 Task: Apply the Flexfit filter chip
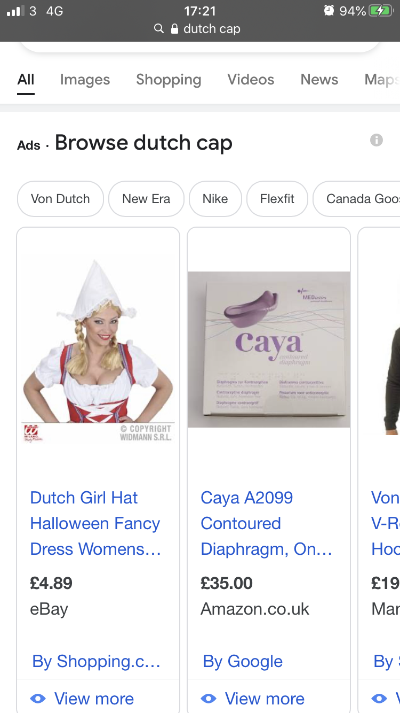point(277,199)
